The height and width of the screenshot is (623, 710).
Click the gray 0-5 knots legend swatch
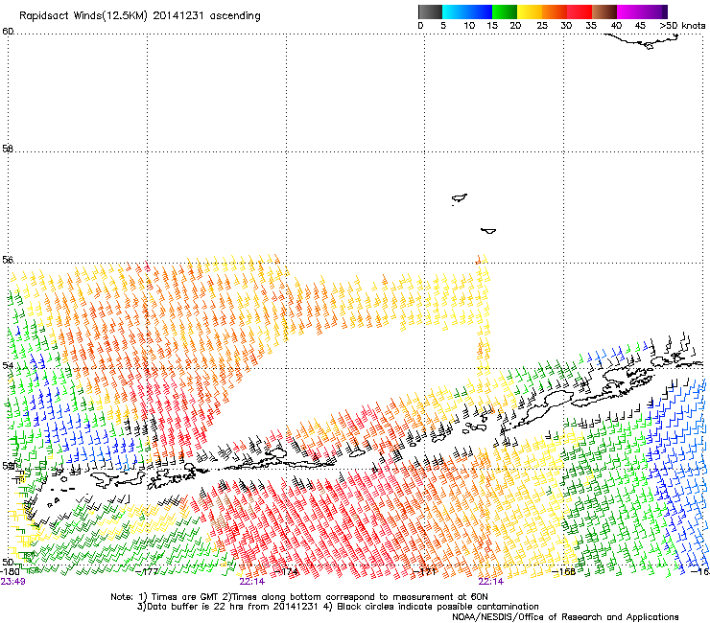[x=430, y=12]
